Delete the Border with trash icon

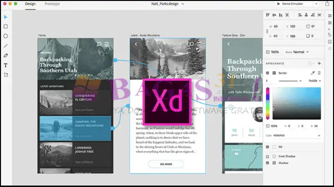click(x=319, y=73)
